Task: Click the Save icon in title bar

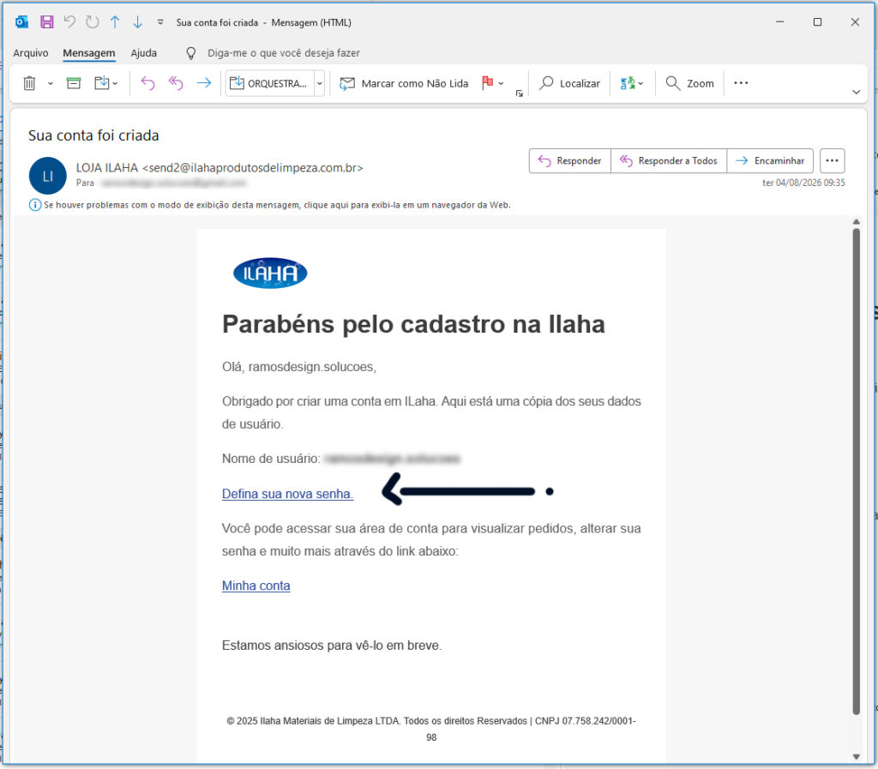Action: (47, 21)
